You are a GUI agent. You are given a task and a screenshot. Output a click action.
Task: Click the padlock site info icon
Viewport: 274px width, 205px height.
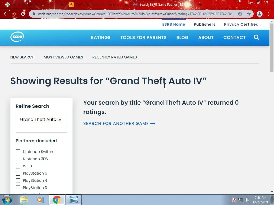pyautogui.click(x=34, y=14)
